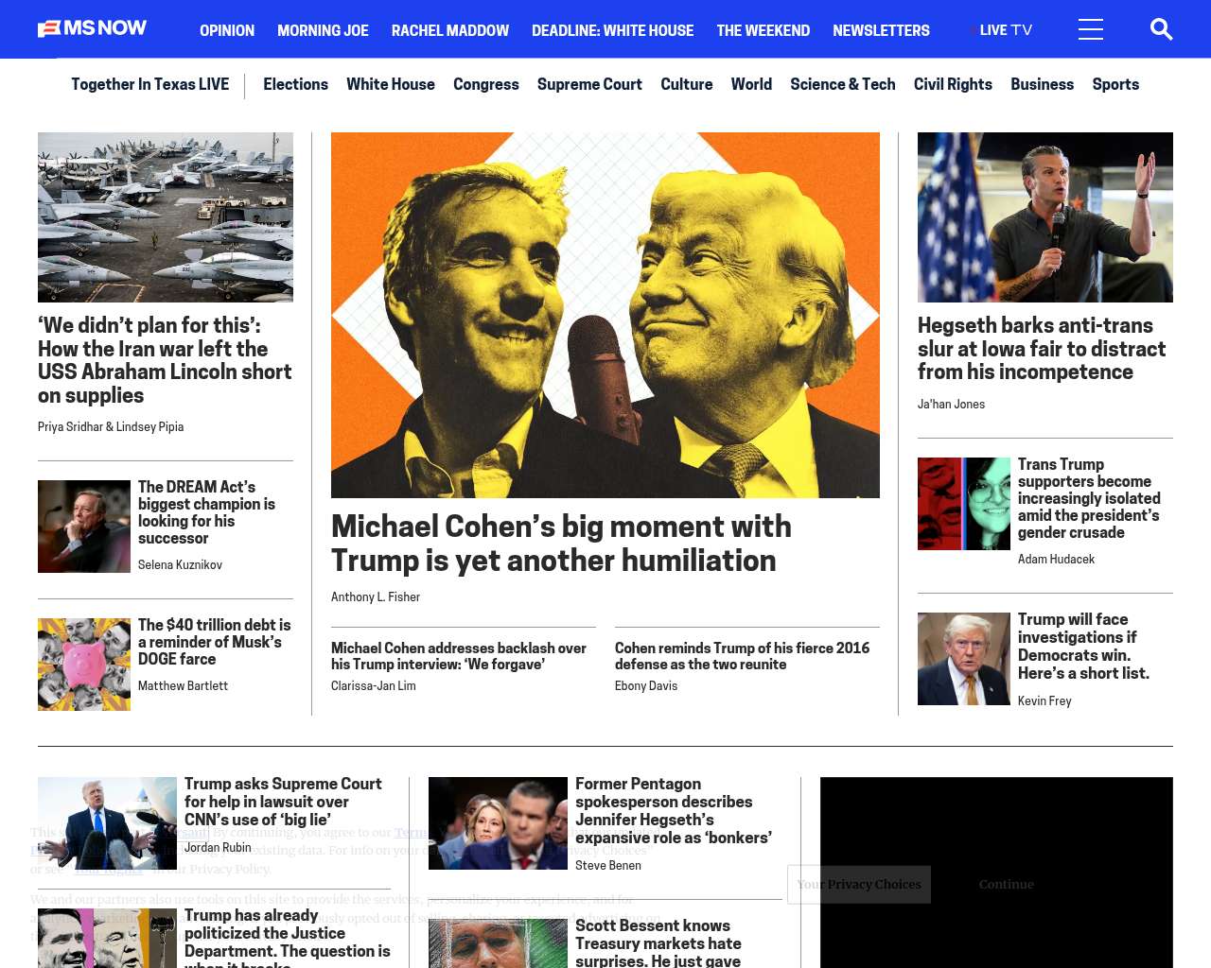This screenshot has height=968, width=1211.
Task: Open author Ja'han Jones's page
Action: click(x=951, y=405)
